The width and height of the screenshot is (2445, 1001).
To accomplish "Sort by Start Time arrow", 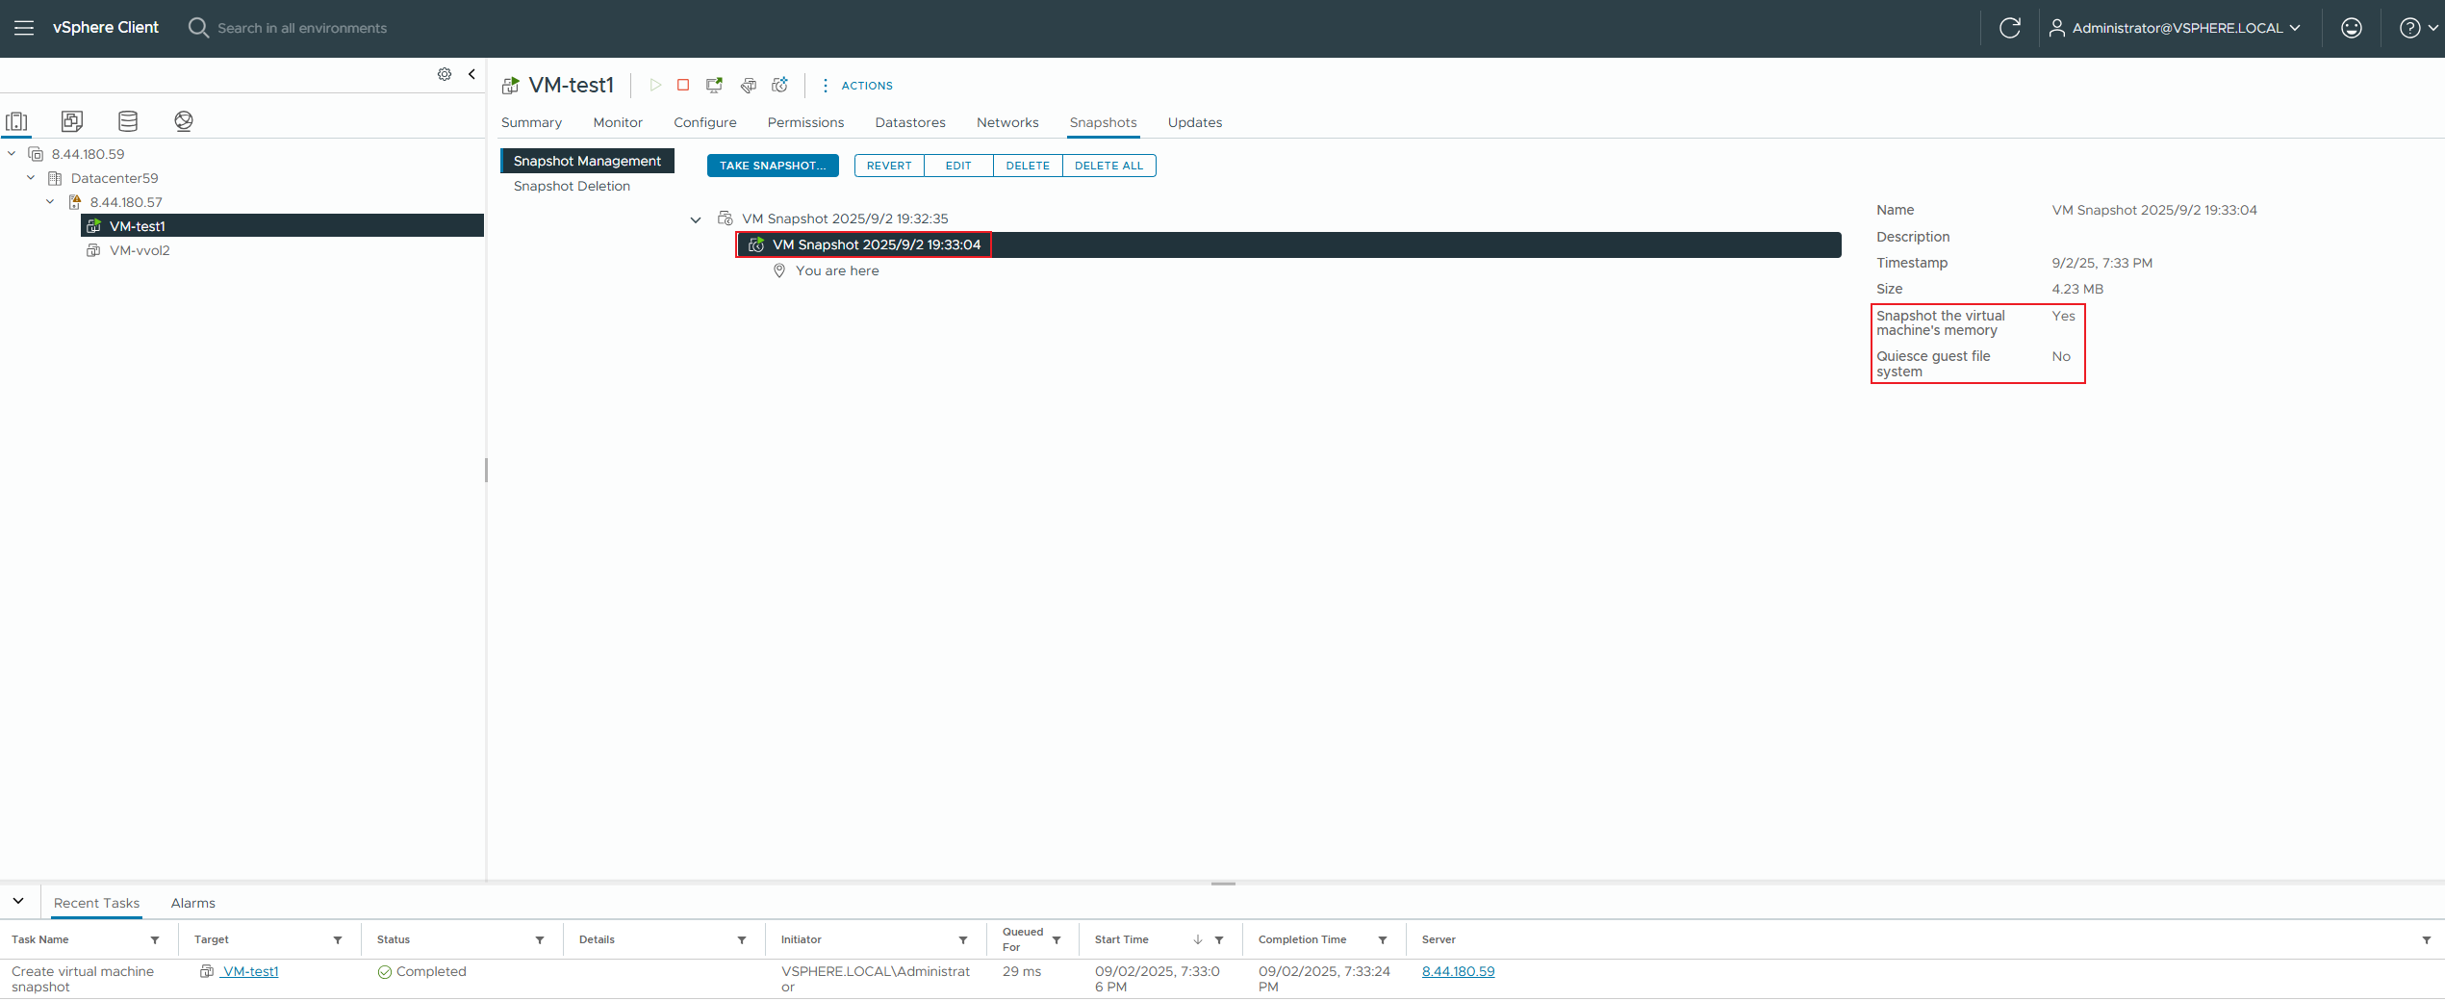I will point(1198,940).
